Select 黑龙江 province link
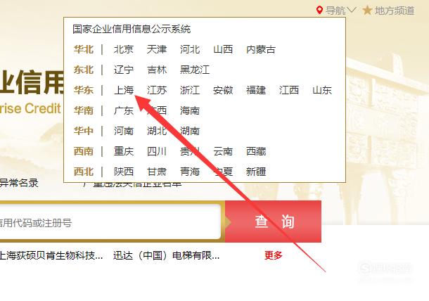 click(195, 70)
